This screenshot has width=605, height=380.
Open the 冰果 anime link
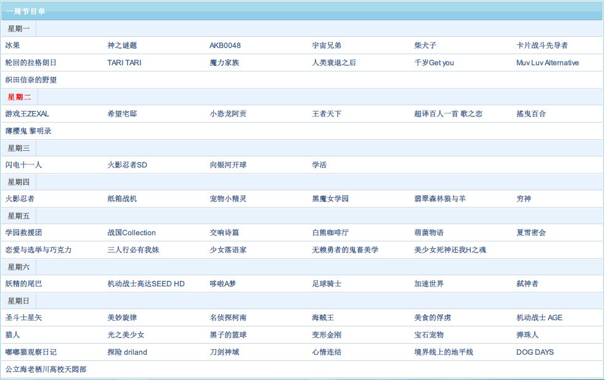click(x=12, y=46)
